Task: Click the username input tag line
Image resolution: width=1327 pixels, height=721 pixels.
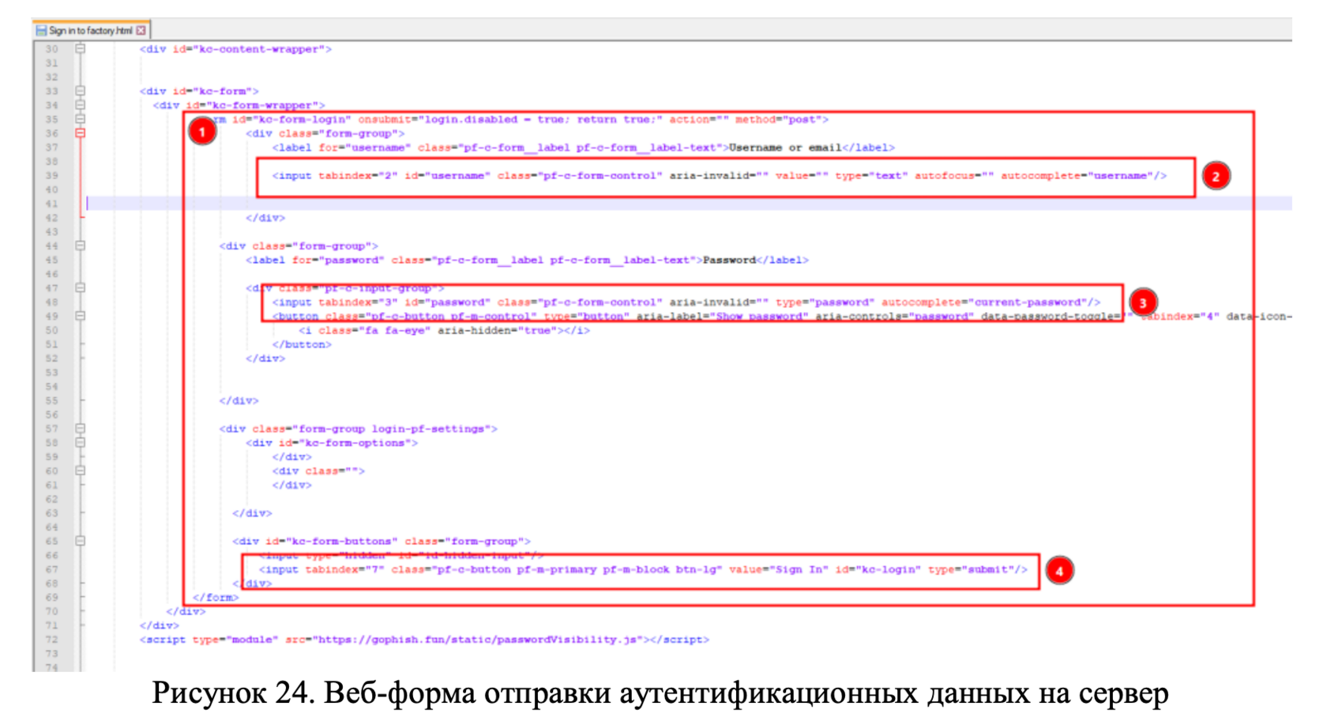Action: tap(719, 175)
